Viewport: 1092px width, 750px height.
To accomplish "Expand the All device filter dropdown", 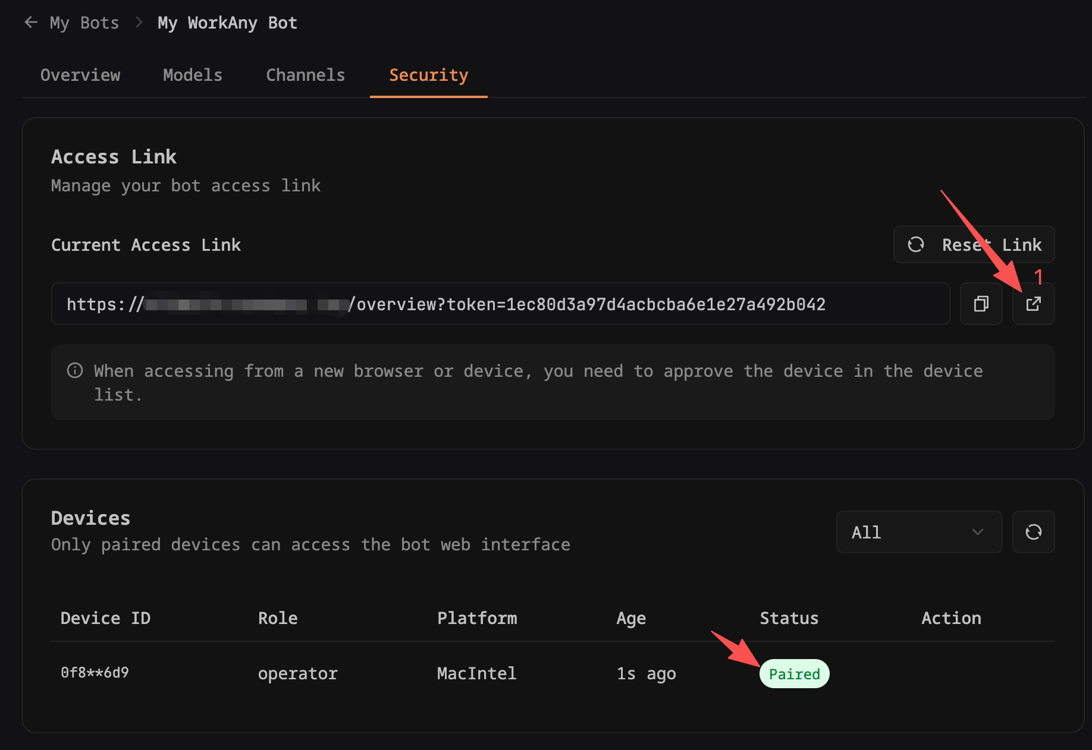I will click(x=918, y=532).
